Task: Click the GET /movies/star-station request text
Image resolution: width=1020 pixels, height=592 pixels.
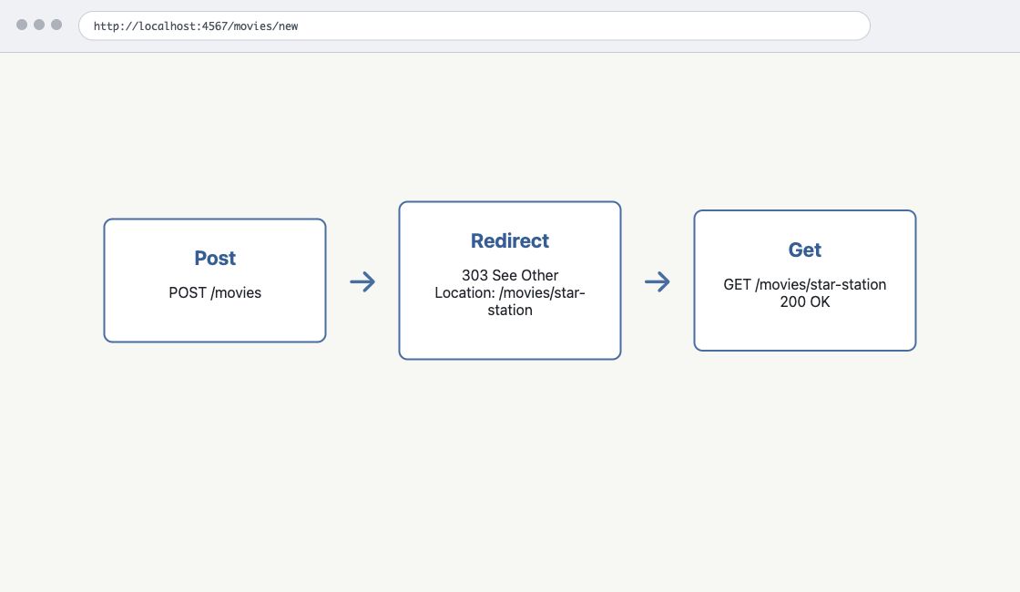Action: point(805,284)
